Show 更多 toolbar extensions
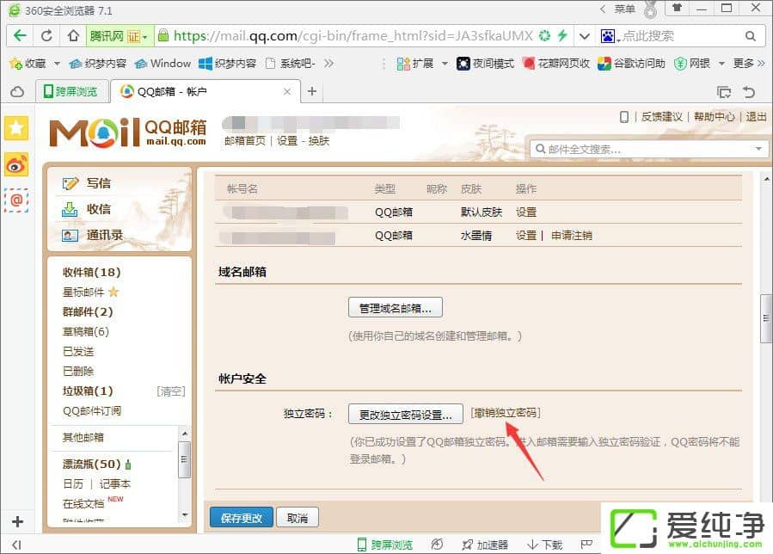773x554 pixels. [x=748, y=63]
